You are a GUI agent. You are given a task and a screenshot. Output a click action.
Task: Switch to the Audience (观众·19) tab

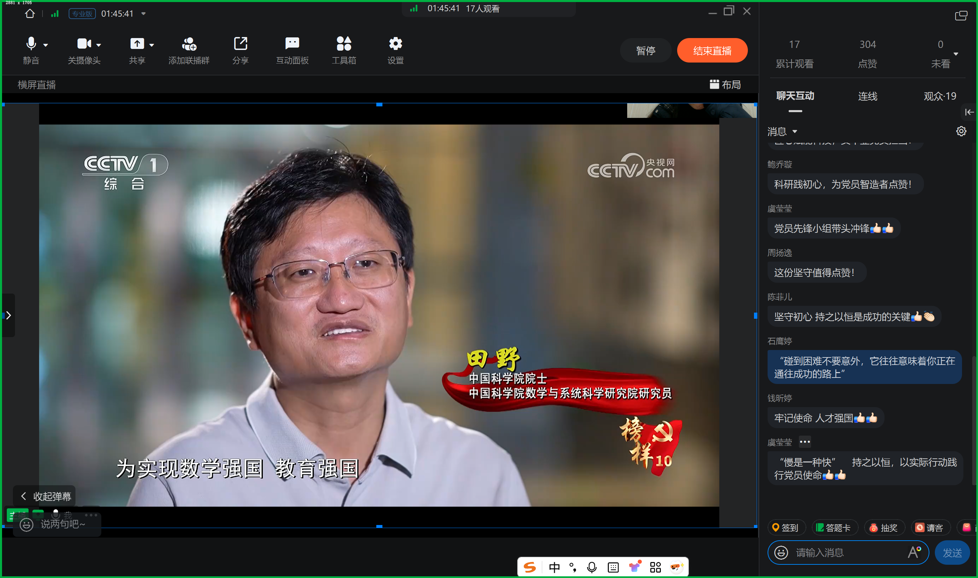[x=940, y=96]
